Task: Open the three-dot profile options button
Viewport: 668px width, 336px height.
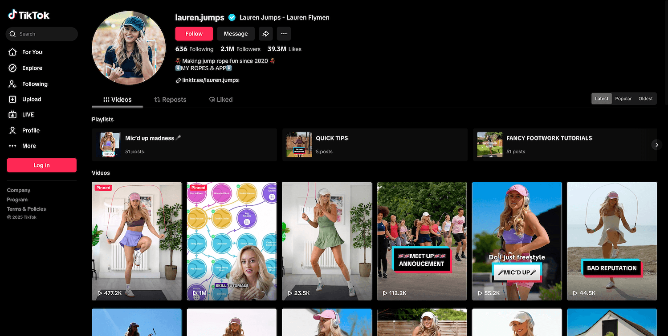Action: point(284,34)
